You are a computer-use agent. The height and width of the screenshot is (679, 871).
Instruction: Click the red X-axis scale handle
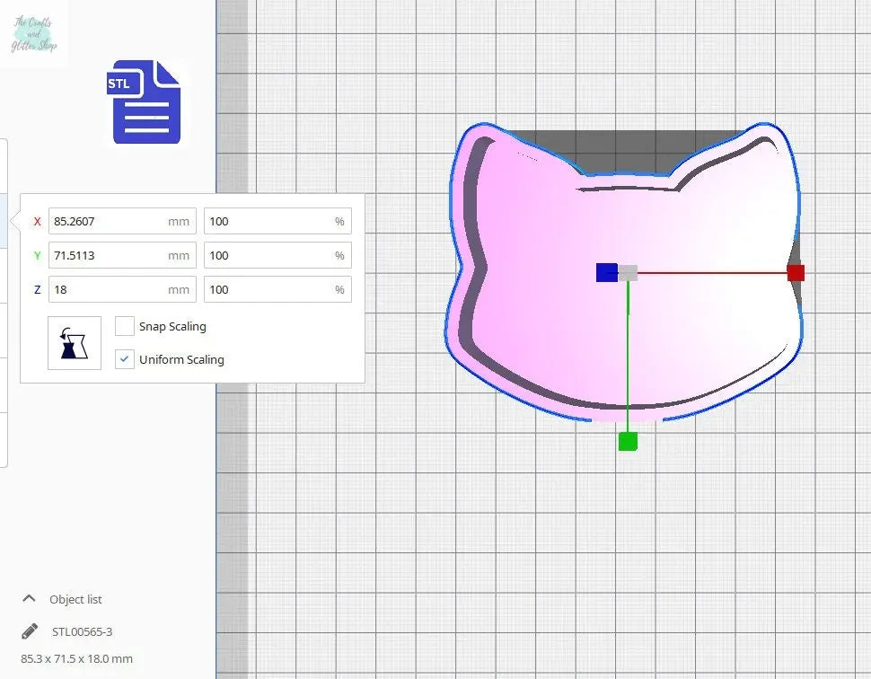[x=796, y=273]
